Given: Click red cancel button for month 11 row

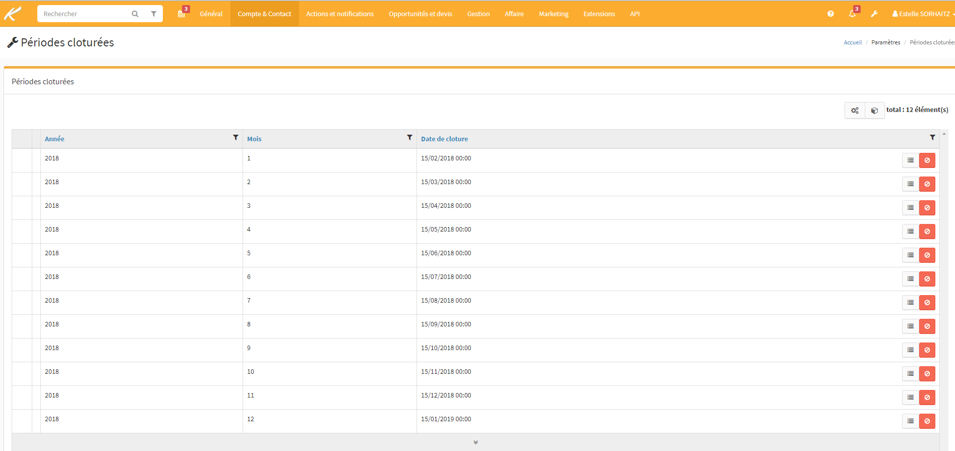Looking at the screenshot, I should [927, 398].
